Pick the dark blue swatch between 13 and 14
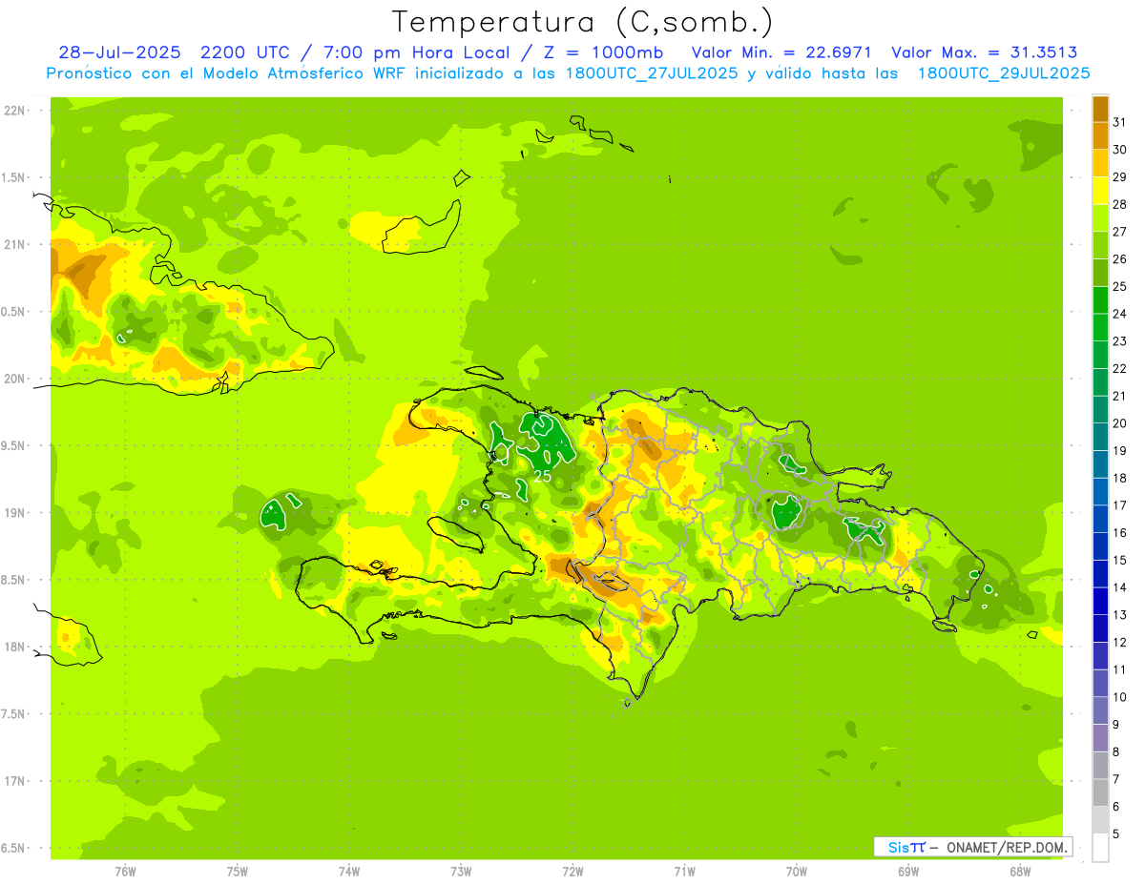This screenshot has width=1145, height=884. [x=1100, y=601]
